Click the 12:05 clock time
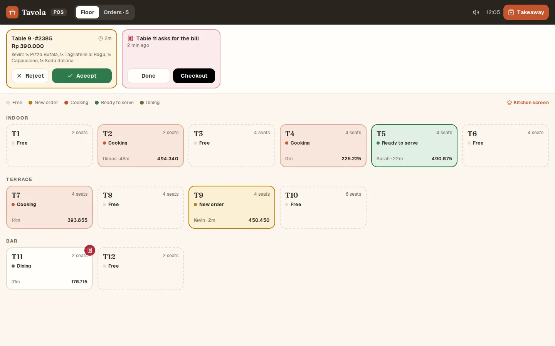Image resolution: width=555 pixels, height=346 pixels. (x=493, y=12)
